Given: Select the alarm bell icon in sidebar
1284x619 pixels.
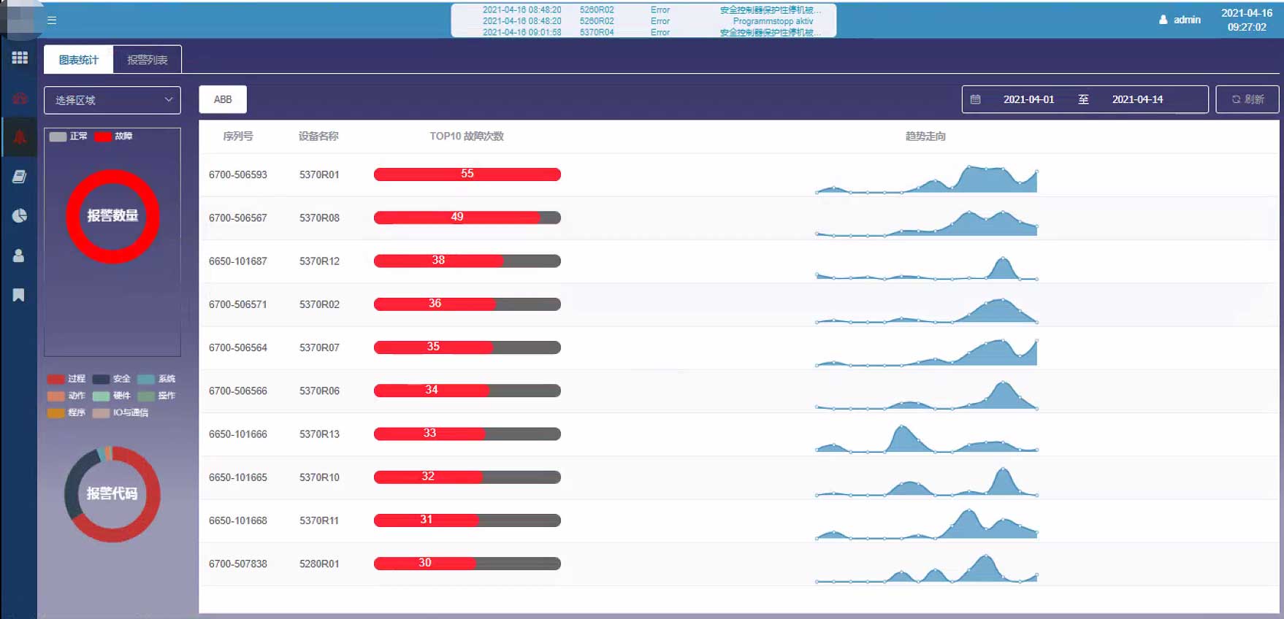Looking at the screenshot, I should [x=20, y=137].
